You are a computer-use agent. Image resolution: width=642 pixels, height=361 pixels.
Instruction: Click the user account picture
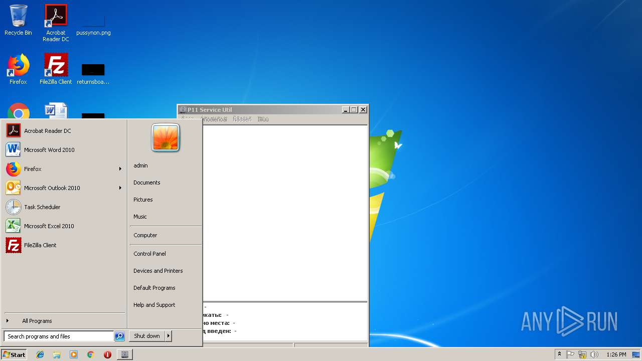(166, 138)
